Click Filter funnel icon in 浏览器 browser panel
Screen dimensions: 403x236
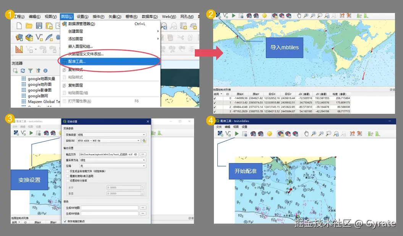click(x=30, y=71)
